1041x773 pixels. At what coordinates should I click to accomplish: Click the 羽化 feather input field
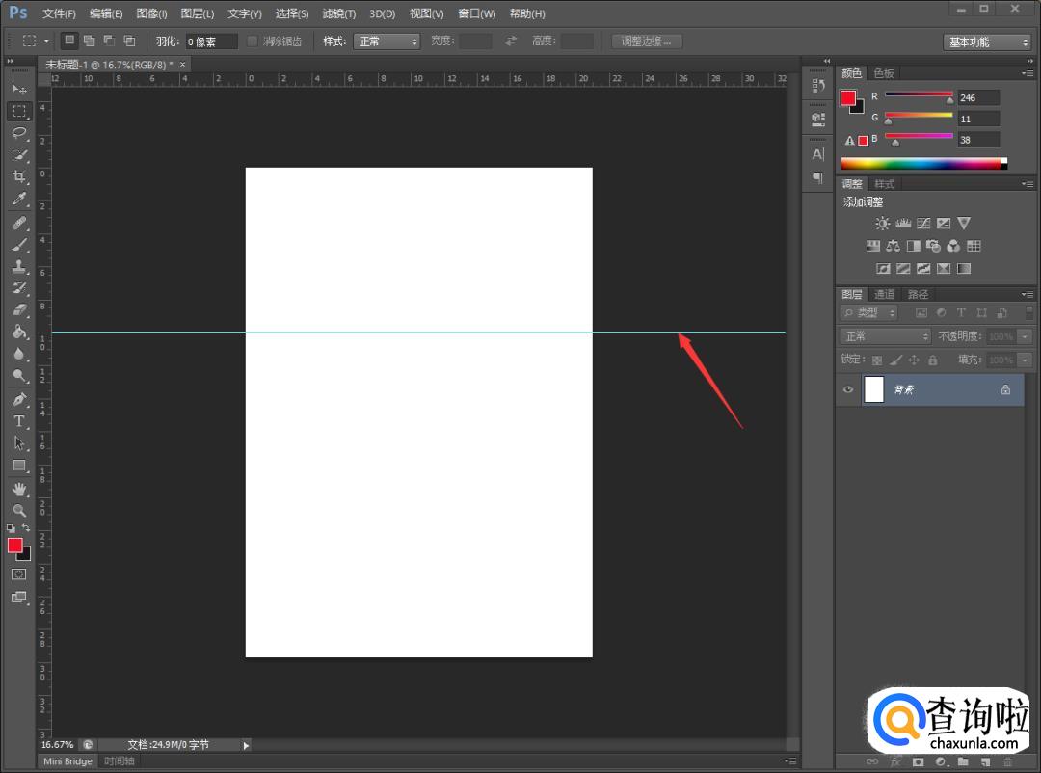[211, 41]
